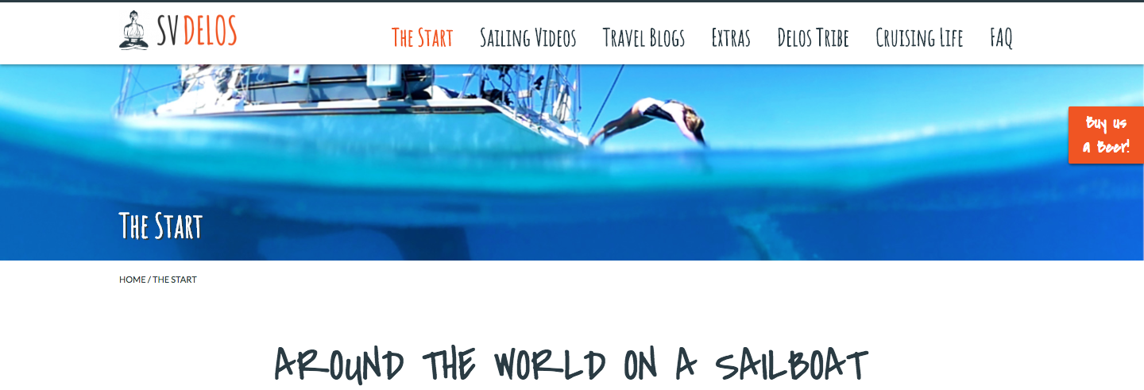The height and width of the screenshot is (390, 1144).
Task: Open the FAQ page
Action: pos(1001,37)
